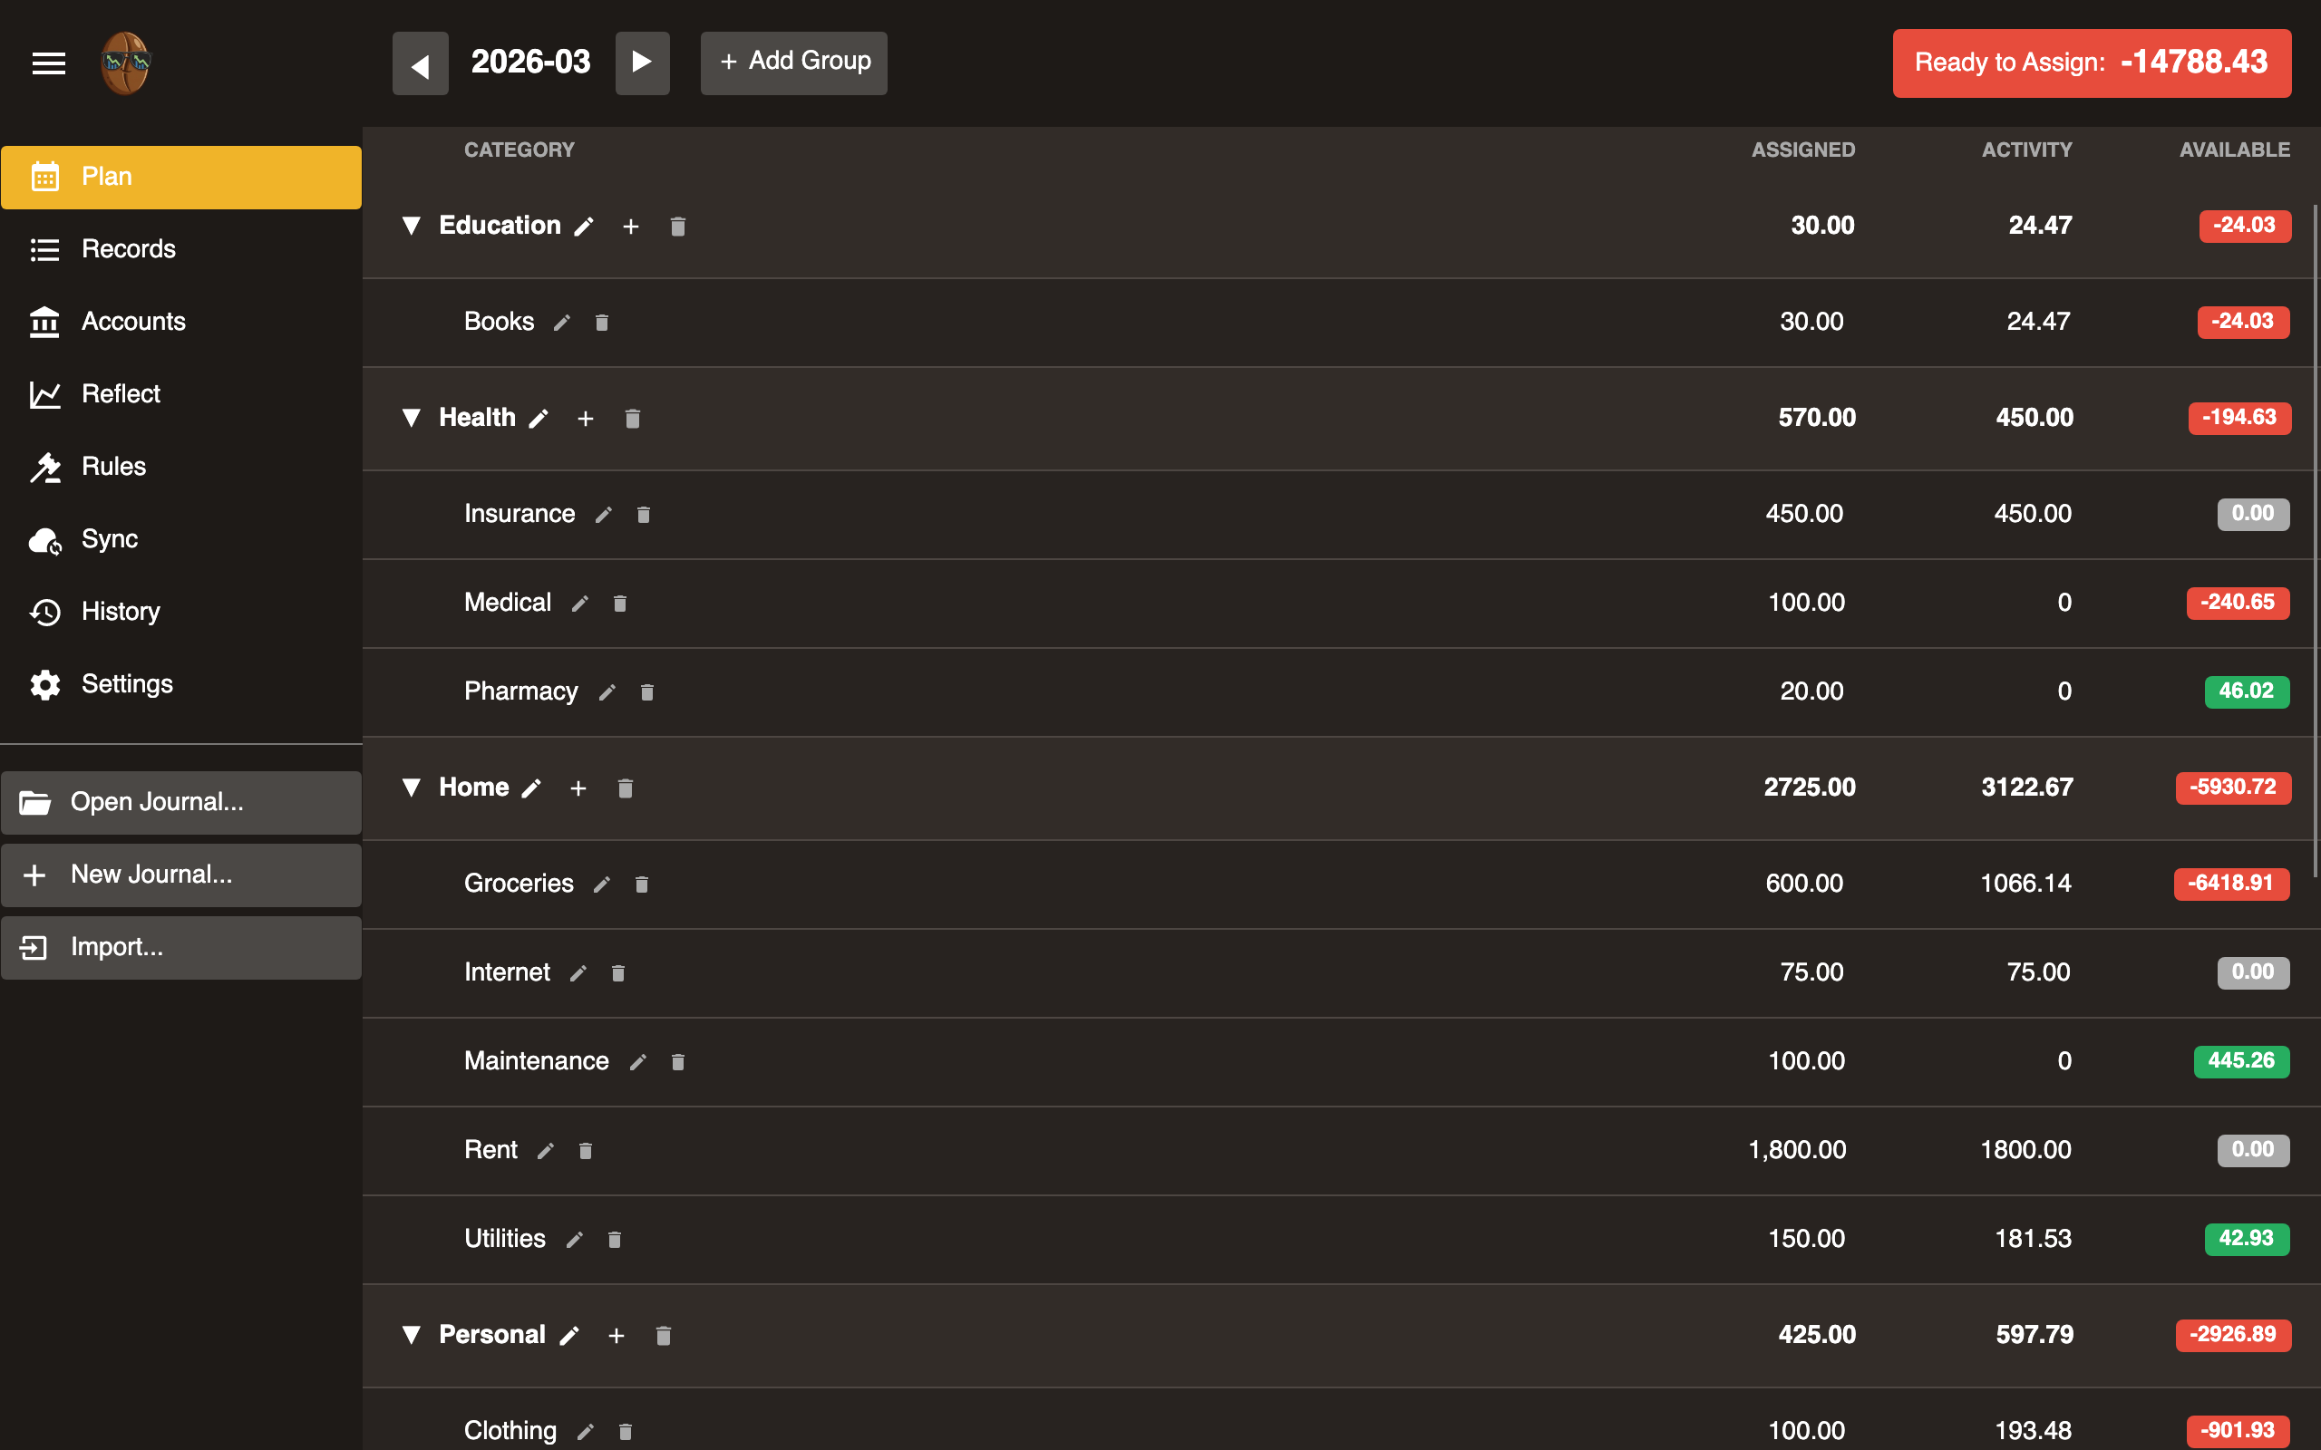This screenshot has height=1450, width=2321.
Task: Collapse the Health group
Action: pos(412,417)
